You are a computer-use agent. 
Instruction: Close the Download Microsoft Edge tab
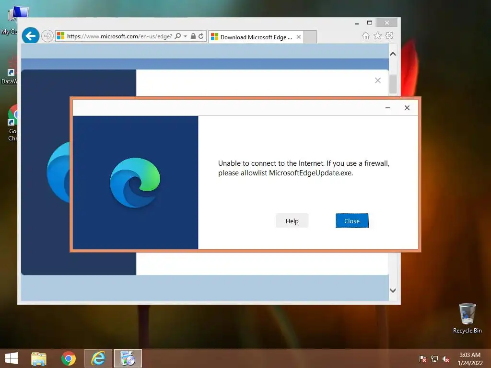(x=299, y=37)
